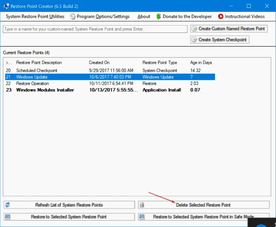Select the Windows Update description in row 21
The height and width of the screenshot is (227, 276).
[x=32, y=77]
